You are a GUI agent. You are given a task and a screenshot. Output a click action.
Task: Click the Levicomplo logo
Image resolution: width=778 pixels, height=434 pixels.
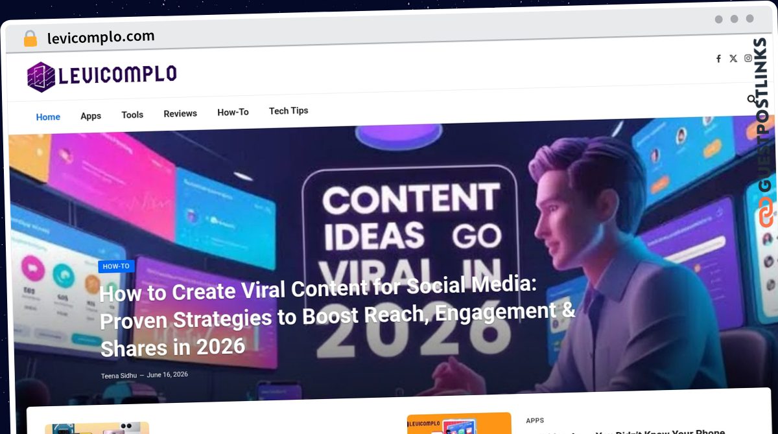point(102,76)
